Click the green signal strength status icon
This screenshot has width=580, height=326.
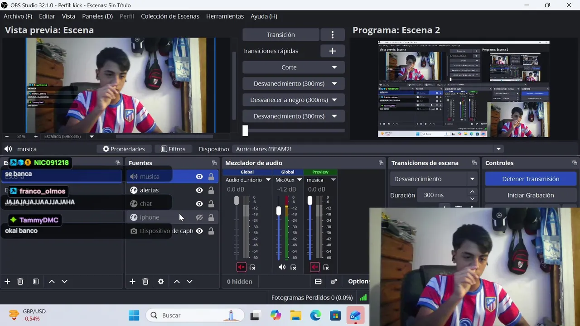click(363, 297)
